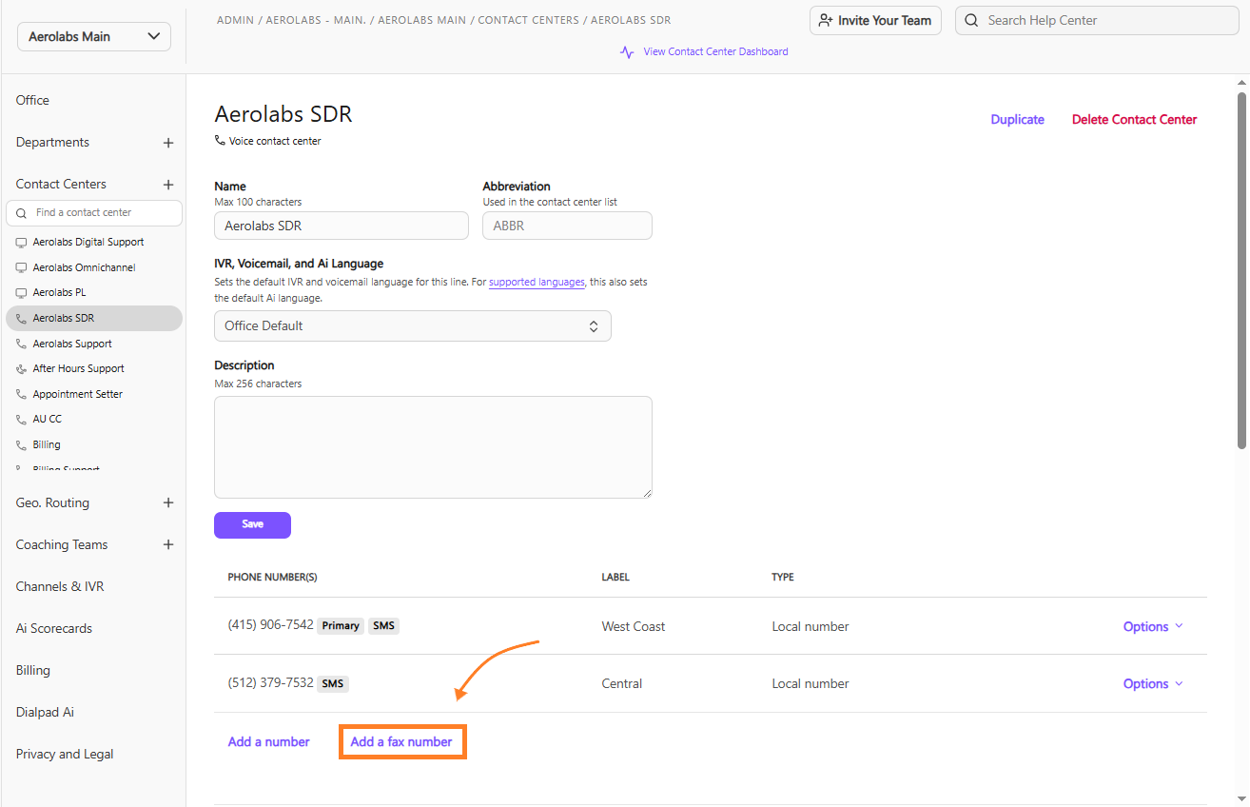Open the Coaching Teams sidebar section
The width and height of the screenshot is (1250, 807).
pyautogui.click(x=62, y=544)
